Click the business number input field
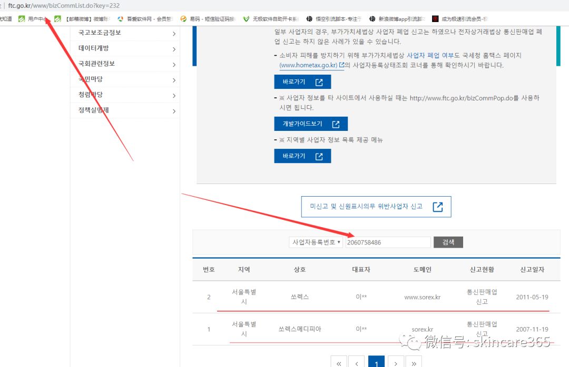Image resolution: width=569 pixels, height=367 pixels. click(388, 242)
